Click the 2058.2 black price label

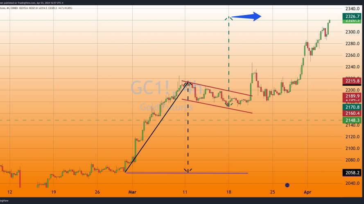(x=352, y=173)
